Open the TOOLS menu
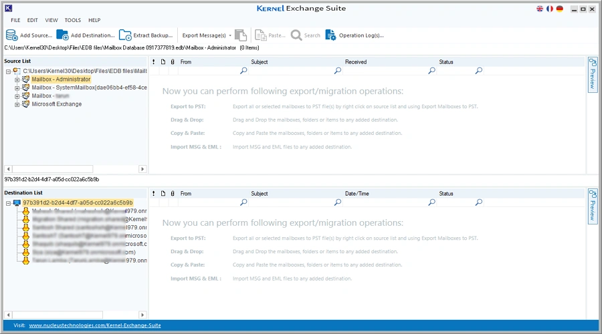 coord(73,21)
